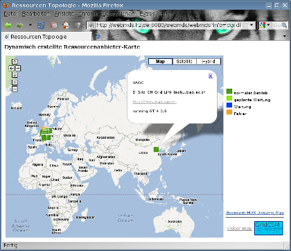291x251 pixels.
Task: Open the Chronik menu
Action: coord(88,14)
